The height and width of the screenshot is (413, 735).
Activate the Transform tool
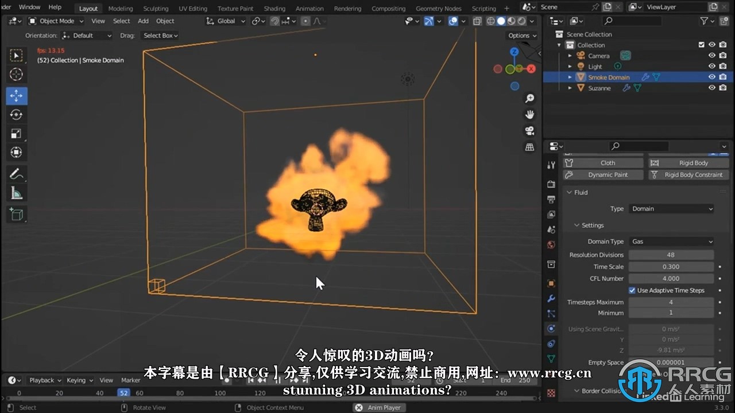coord(17,153)
